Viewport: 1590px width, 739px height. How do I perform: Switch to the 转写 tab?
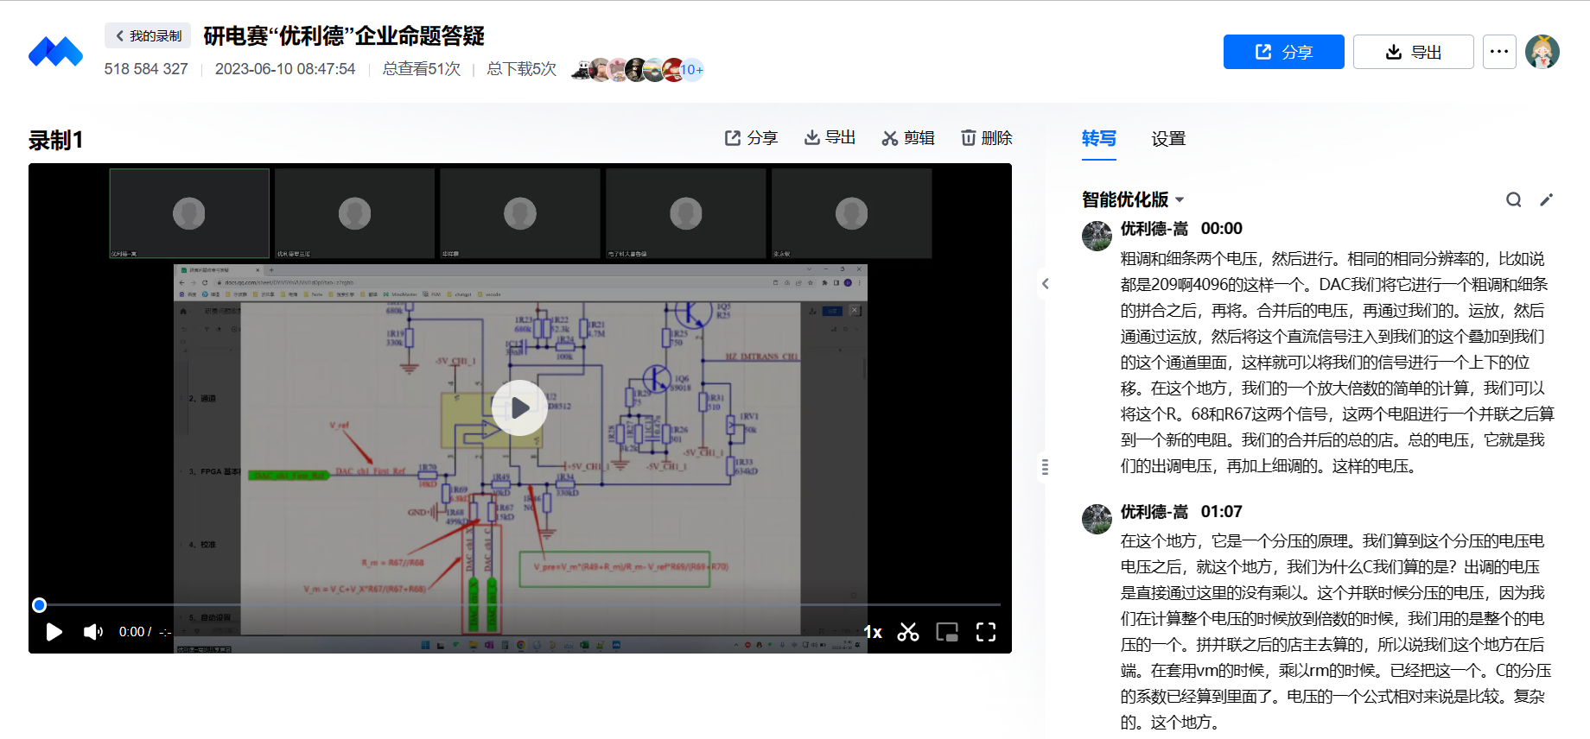(1098, 138)
